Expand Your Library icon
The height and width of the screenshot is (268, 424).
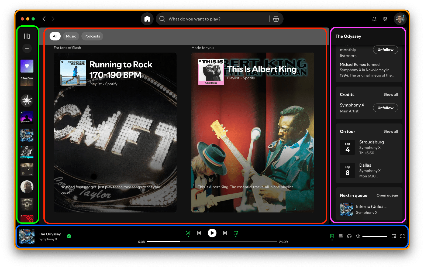coord(27,36)
